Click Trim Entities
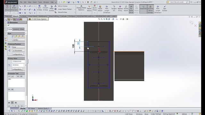 pos(39,8)
